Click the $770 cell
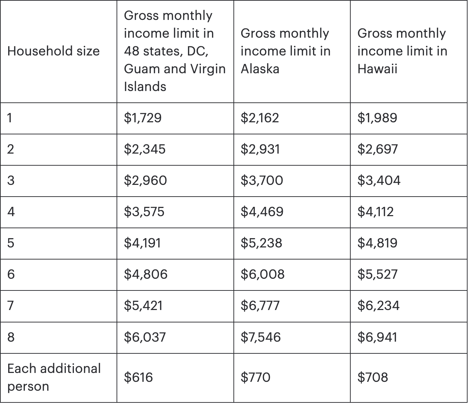This screenshot has width=469, height=406. pos(255,377)
